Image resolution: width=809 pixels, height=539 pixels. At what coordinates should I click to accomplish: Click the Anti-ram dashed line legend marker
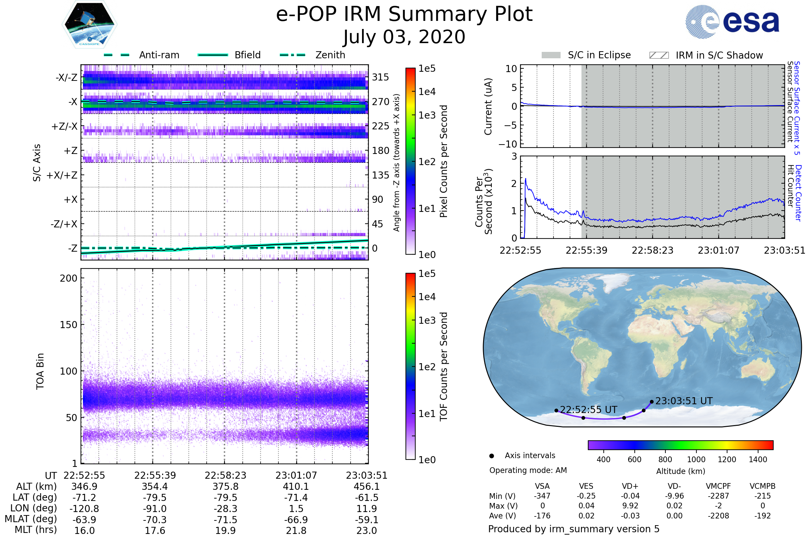(117, 55)
